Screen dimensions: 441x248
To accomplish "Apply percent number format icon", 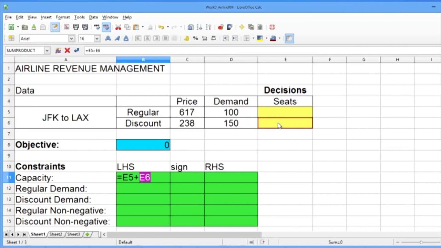I will tap(195, 38).
